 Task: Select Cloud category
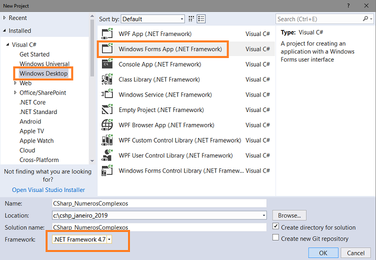(27, 150)
